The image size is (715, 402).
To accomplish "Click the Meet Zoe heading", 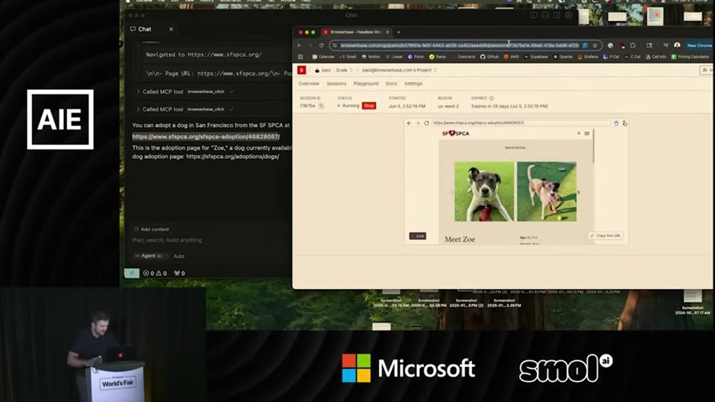I will click(x=460, y=239).
